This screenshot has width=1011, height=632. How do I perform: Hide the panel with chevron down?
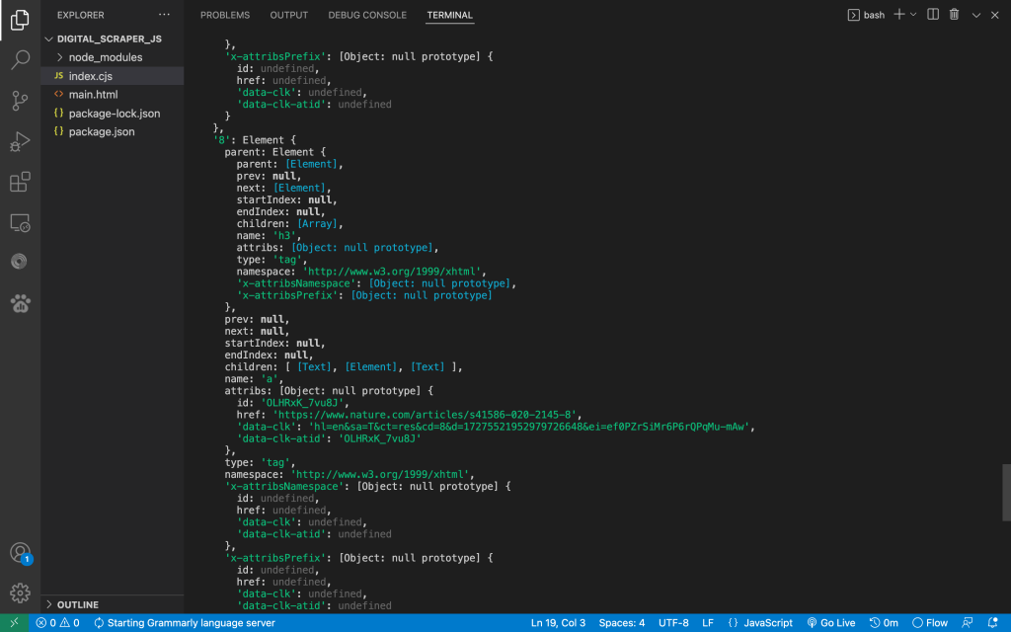click(976, 15)
